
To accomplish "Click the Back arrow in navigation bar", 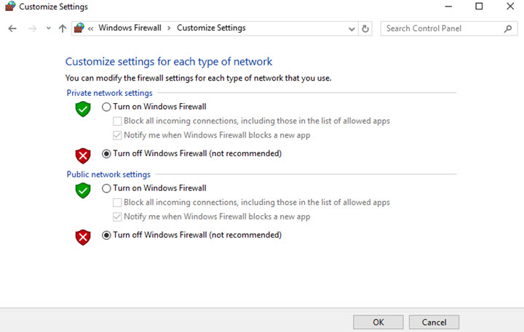I will point(12,28).
